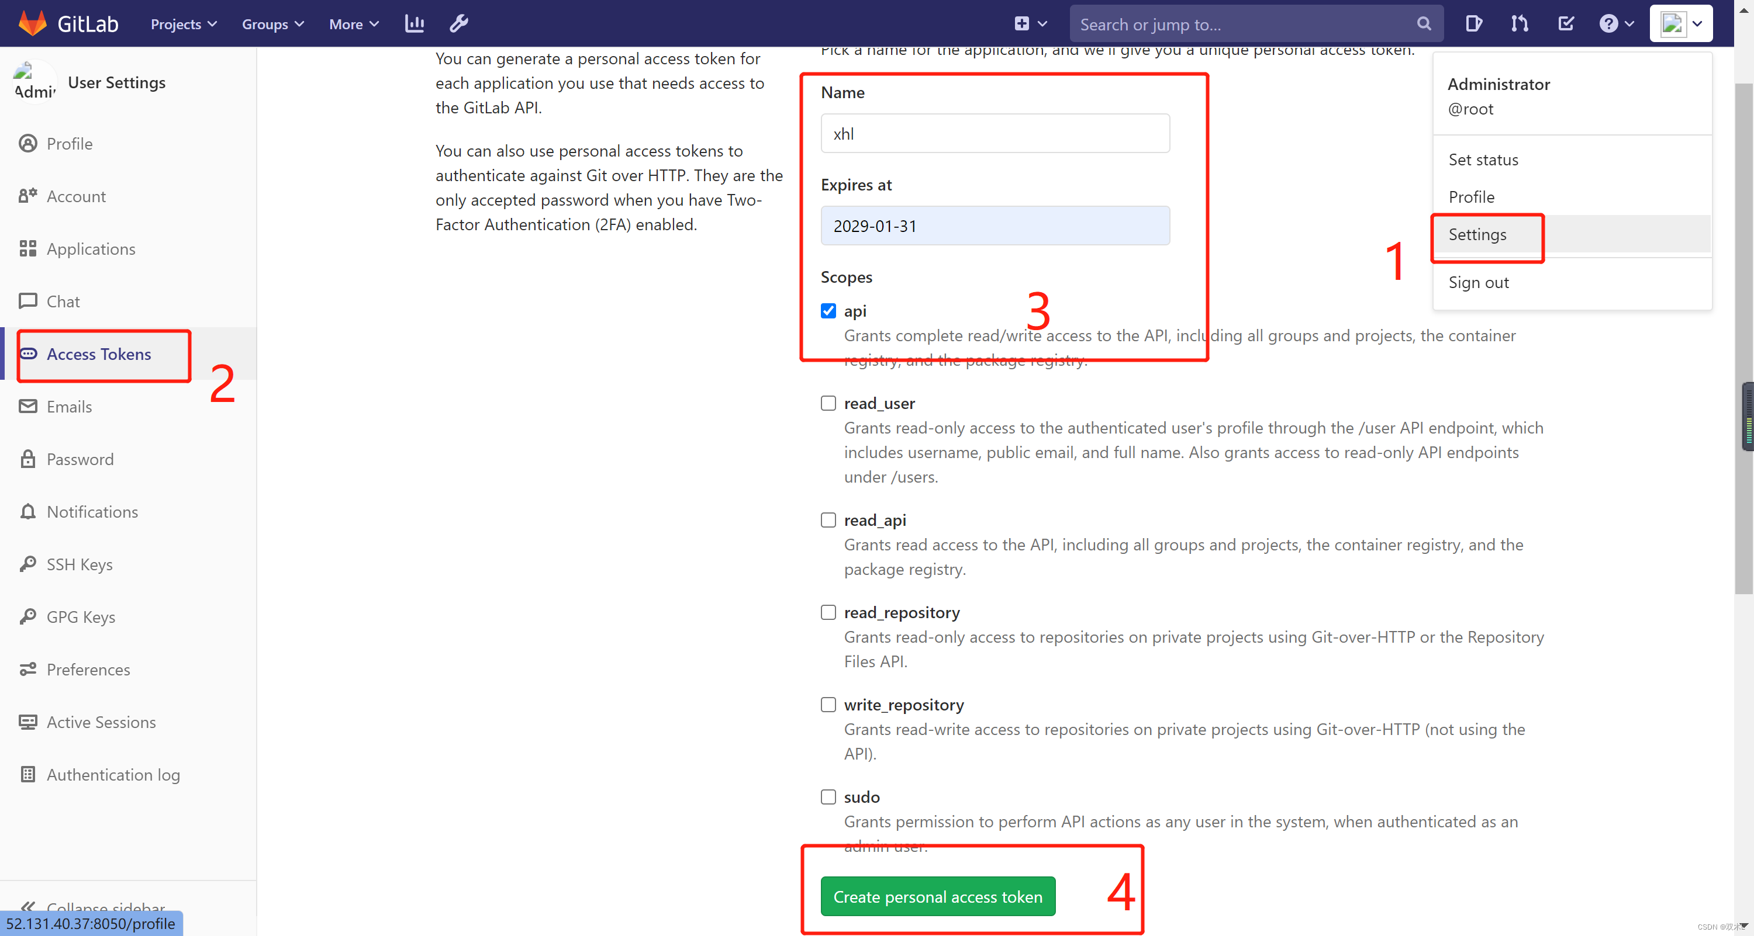Select Settings in the user menu
The width and height of the screenshot is (1754, 936).
click(1477, 235)
